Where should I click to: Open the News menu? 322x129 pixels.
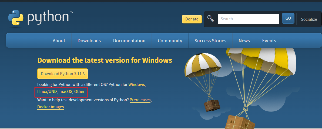coord(244,41)
